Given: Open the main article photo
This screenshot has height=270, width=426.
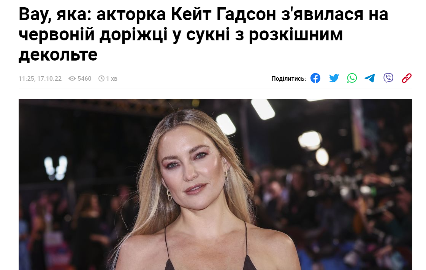Looking at the screenshot, I should click(x=215, y=185).
